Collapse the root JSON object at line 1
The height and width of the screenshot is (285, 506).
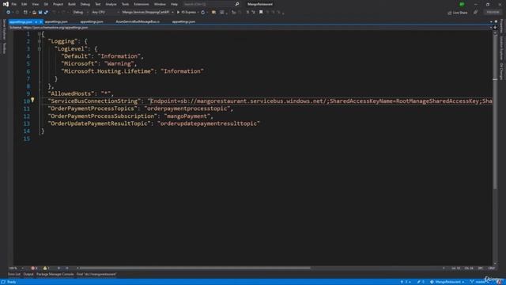pyautogui.click(x=39, y=34)
